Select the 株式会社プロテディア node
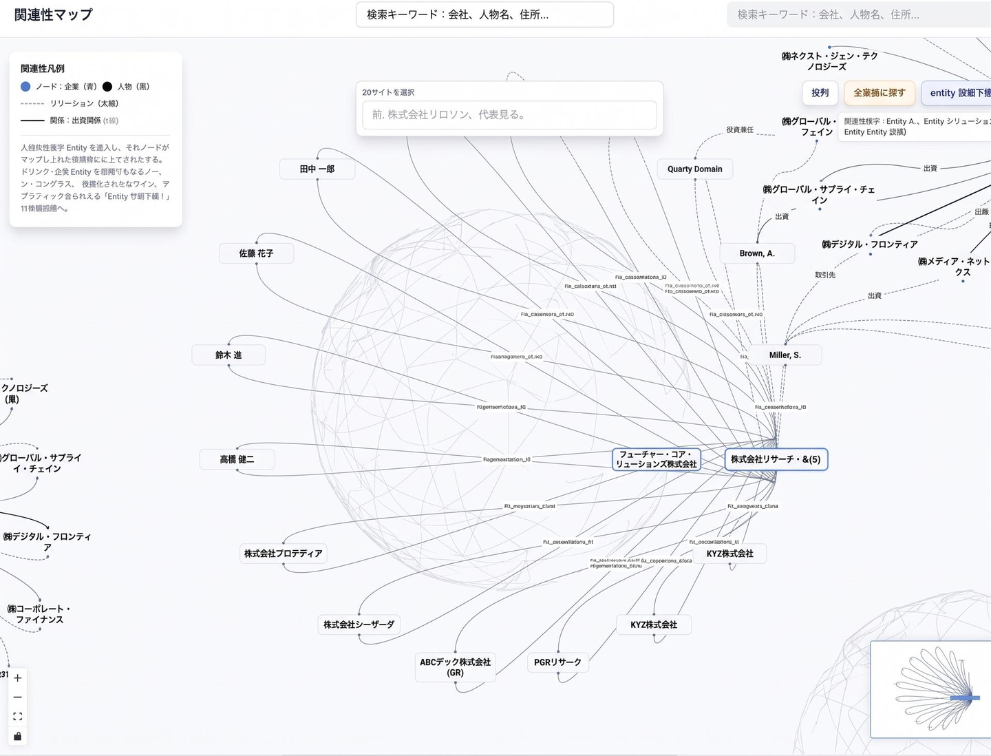Screen dimensions: 991x756 (x=284, y=554)
